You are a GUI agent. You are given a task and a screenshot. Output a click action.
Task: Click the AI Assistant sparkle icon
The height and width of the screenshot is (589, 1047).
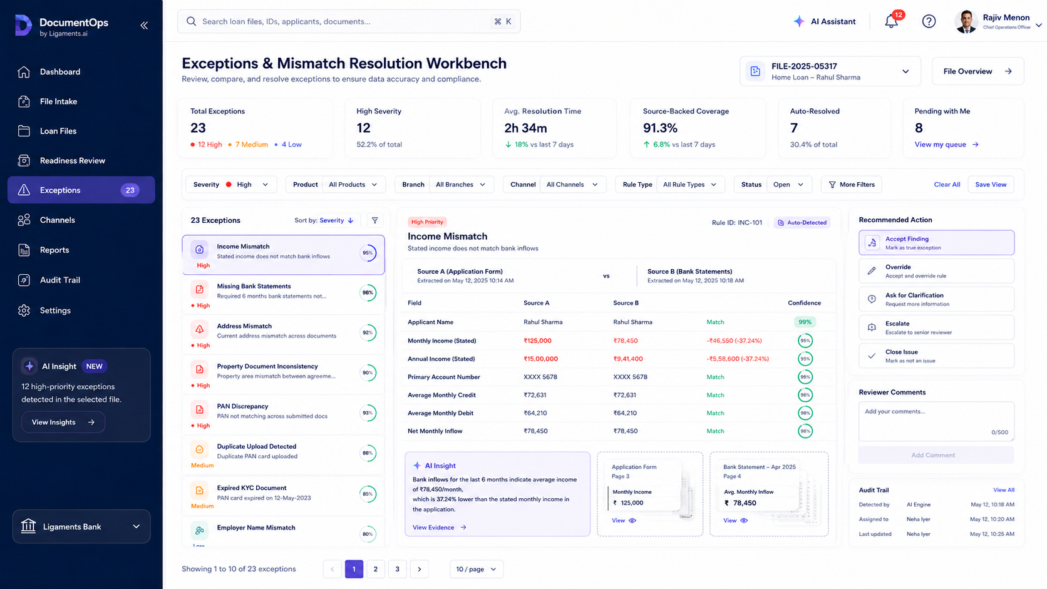tap(799, 21)
